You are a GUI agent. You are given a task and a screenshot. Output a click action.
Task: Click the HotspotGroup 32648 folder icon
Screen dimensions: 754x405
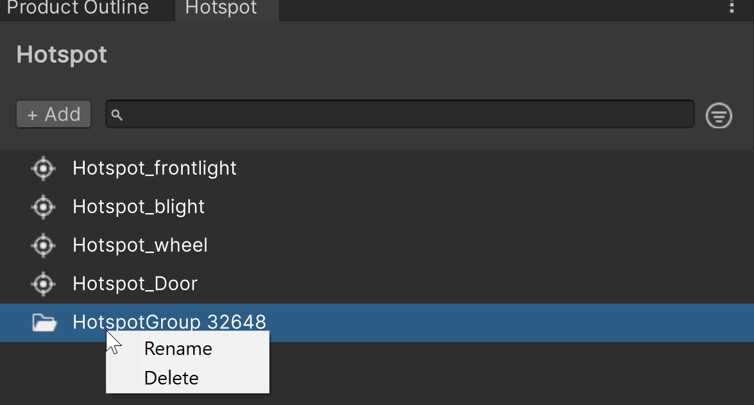point(44,322)
